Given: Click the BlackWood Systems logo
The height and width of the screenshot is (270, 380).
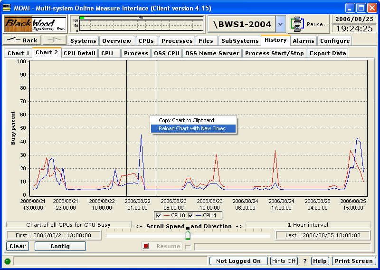Looking at the screenshot, I should click(x=35, y=24).
